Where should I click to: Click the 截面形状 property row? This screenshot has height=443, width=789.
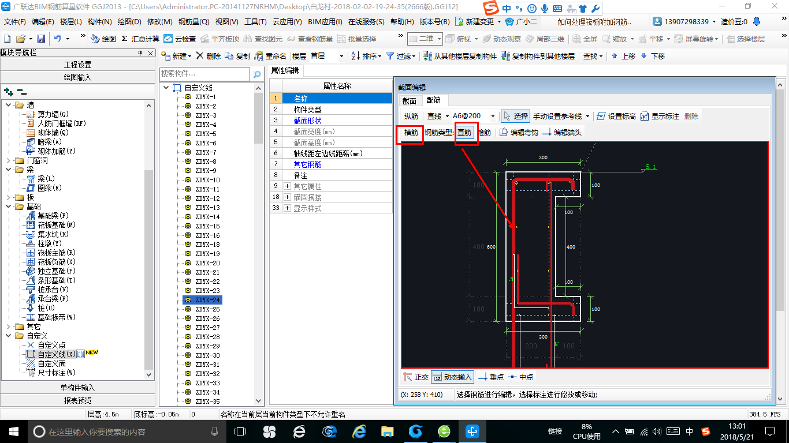pos(331,121)
